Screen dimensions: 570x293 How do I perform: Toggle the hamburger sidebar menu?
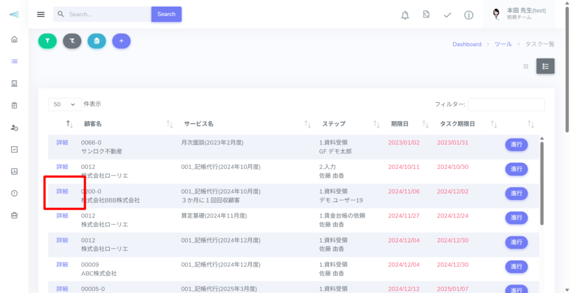point(41,14)
